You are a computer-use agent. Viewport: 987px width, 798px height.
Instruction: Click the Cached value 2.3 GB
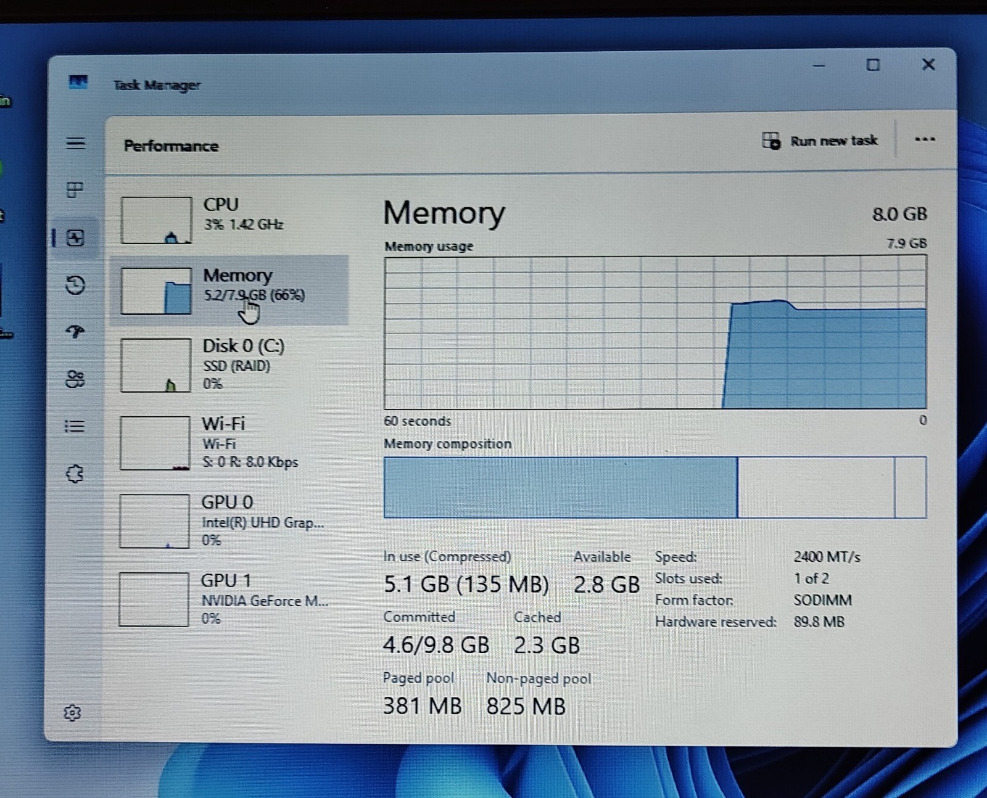pyautogui.click(x=547, y=645)
